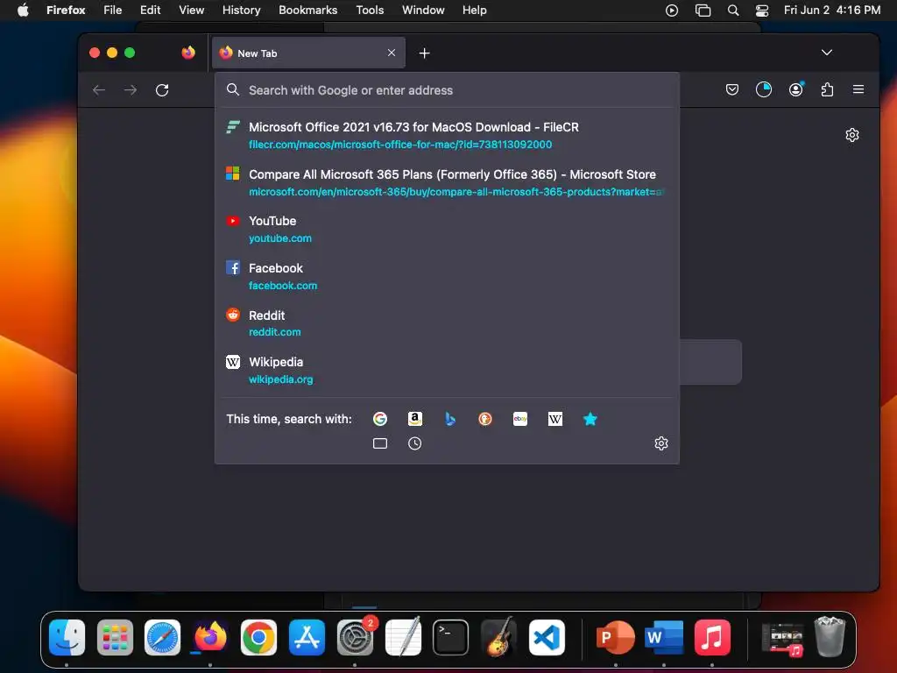Open the Extensions puzzle icon
This screenshot has width=897, height=673.
pos(827,89)
